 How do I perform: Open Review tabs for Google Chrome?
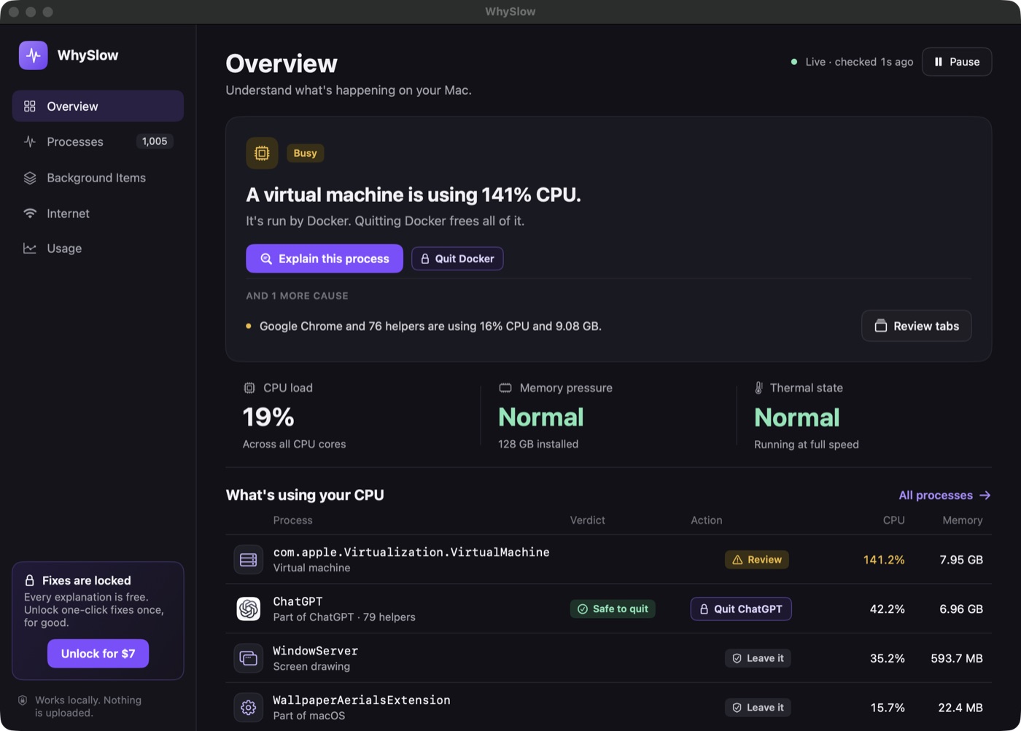pyautogui.click(x=917, y=326)
